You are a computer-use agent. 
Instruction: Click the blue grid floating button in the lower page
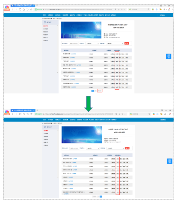pos(170,161)
